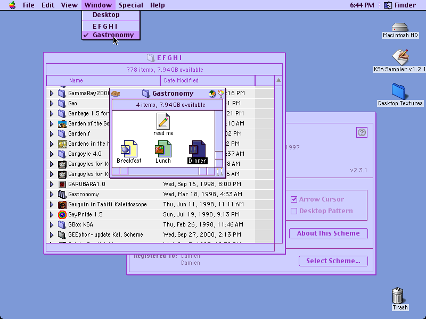Open the Help menu
Viewport: 426px width, 319px height.
click(157, 5)
